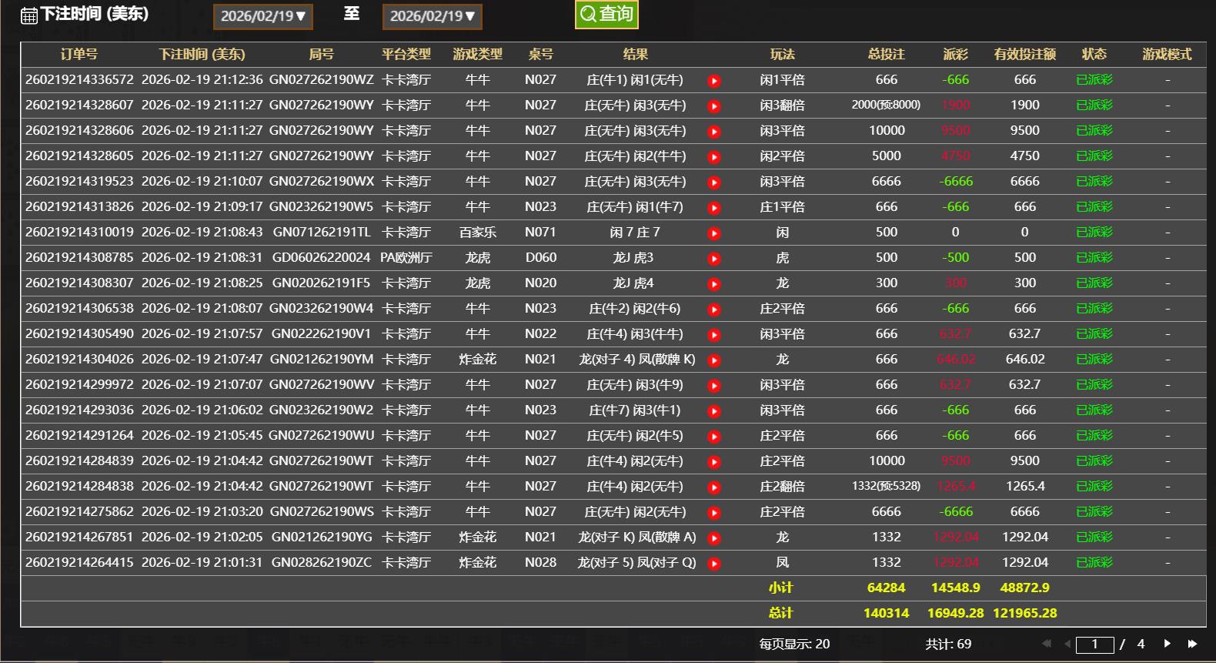The image size is (1216, 663).
Task: Click the 派彩 column header
Action: 955,55
